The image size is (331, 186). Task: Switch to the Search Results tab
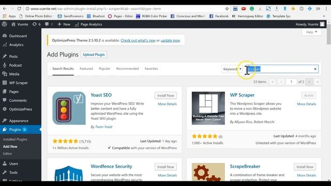pyautogui.click(x=63, y=69)
